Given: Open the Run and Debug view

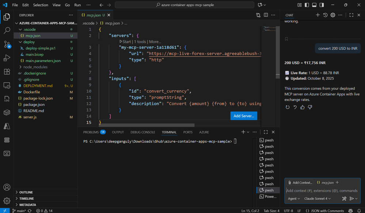Looking at the screenshot, I should tap(7, 58).
